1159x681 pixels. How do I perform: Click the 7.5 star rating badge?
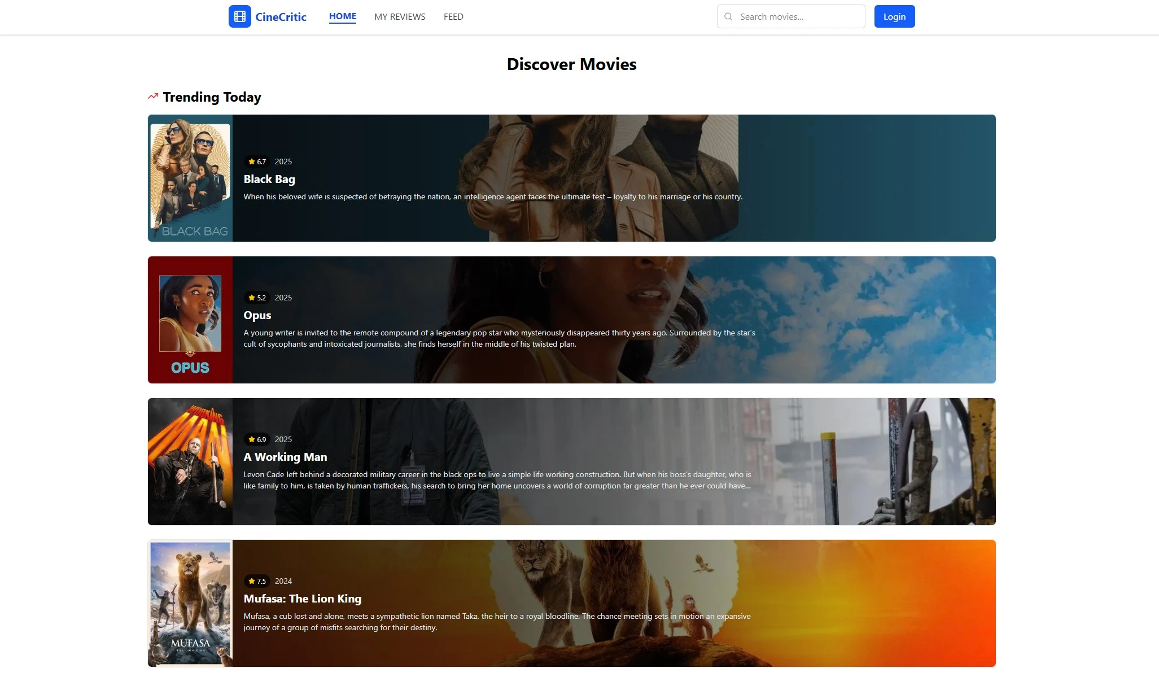click(257, 581)
